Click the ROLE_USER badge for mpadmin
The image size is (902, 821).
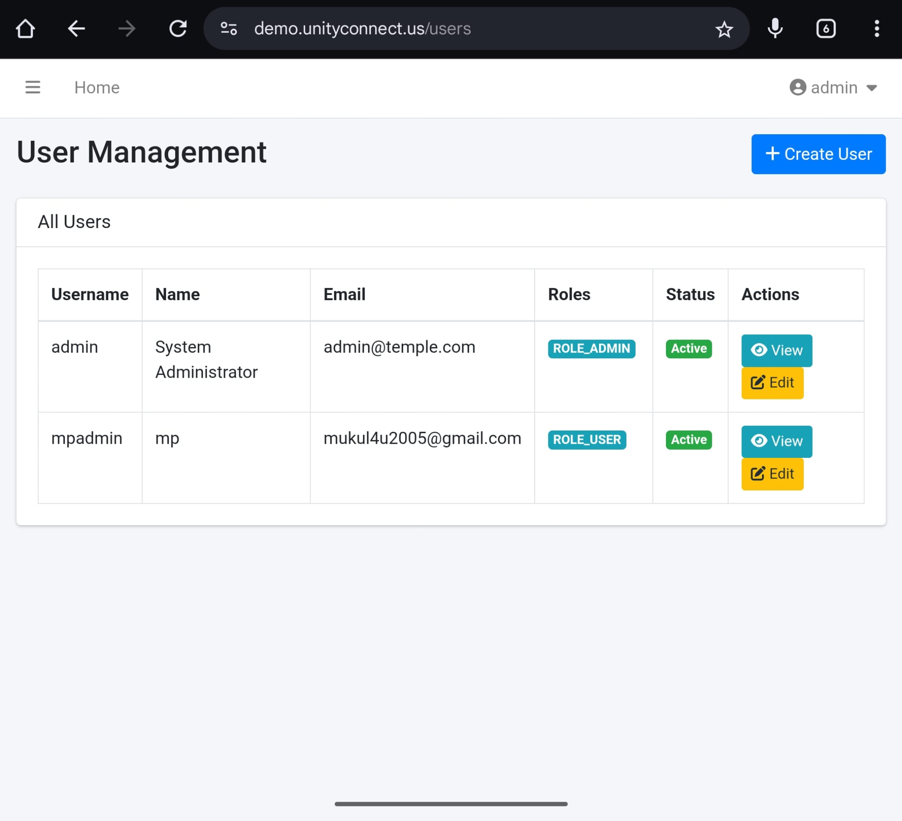(x=587, y=440)
